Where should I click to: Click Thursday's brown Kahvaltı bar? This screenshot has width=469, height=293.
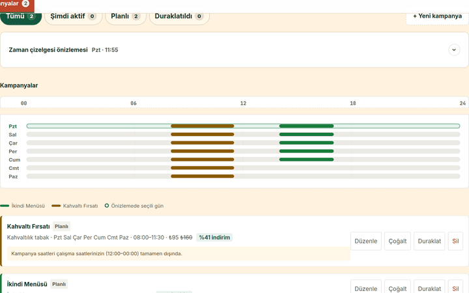click(202, 151)
